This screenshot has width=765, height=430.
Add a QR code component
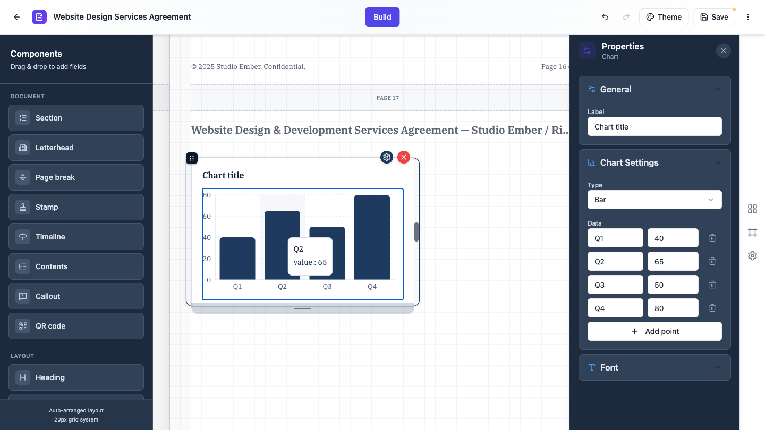(76, 326)
